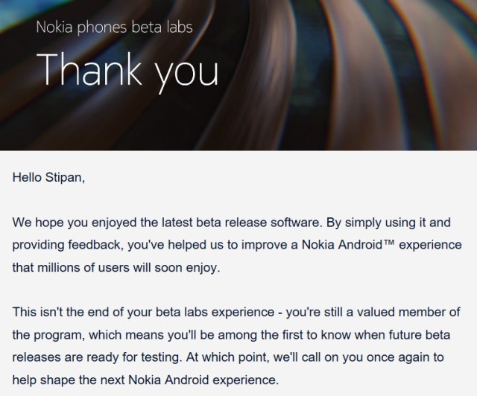Viewport: 477px width, 396px height.
Task: Click 'help shape the next Nokia Android experience'
Action: pyautogui.click(x=145, y=380)
